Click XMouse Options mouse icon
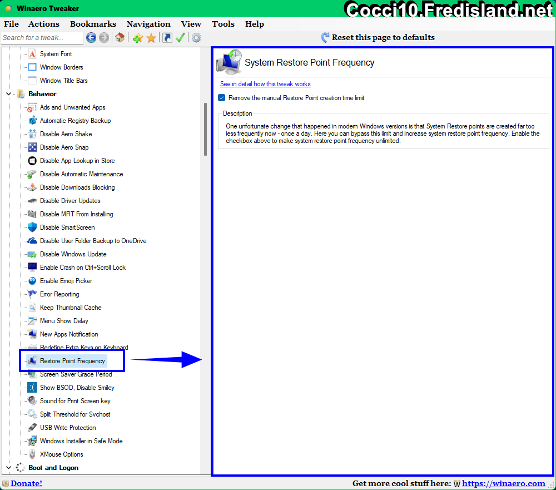 click(32, 454)
